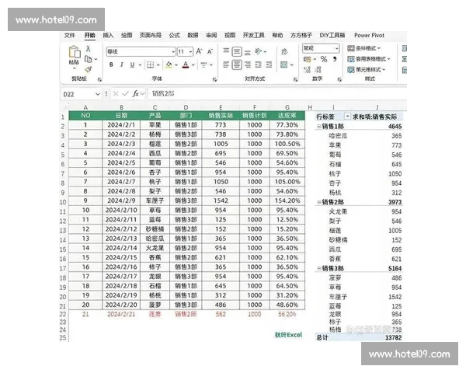This screenshot has width=466, height=373.
Task: Switch to the 插入 ribbon tab
Action: coord(108,36)
